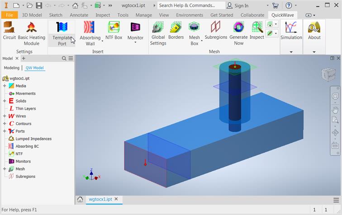Open the File menu
Image resolution: width=342 pixels, height=215 pixels.
click(9, 15)
